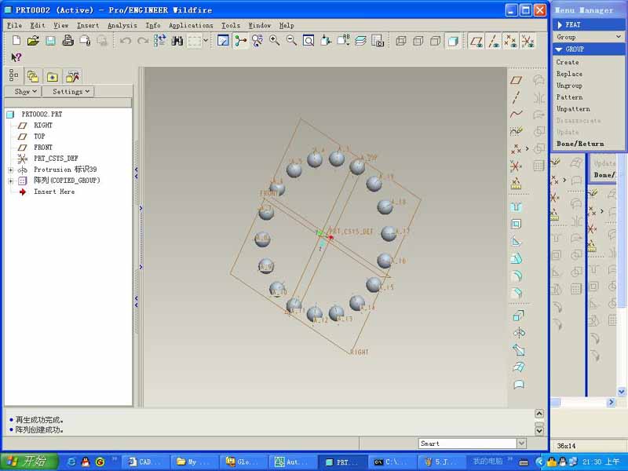Select the Extrude tool in right toolbar

point(519,316)
